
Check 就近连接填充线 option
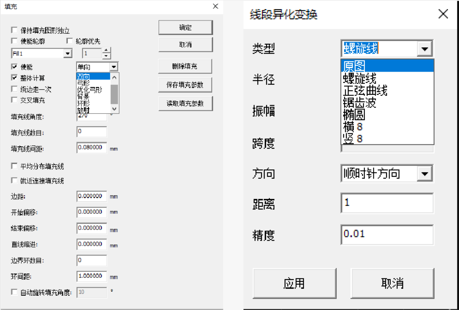[14, 181]
